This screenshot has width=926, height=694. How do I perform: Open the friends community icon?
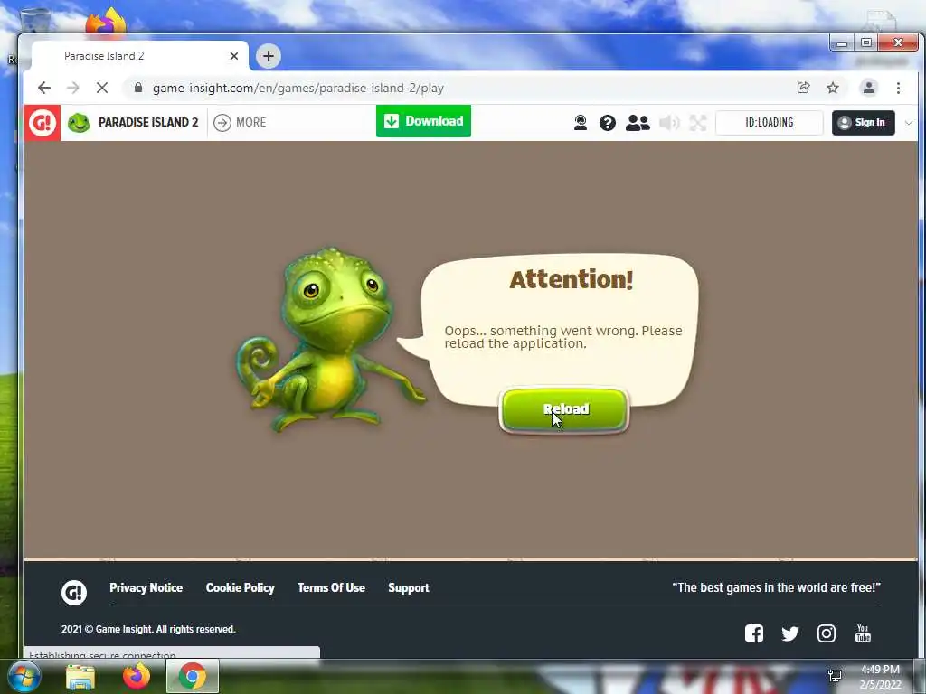[x=638, y=123]
